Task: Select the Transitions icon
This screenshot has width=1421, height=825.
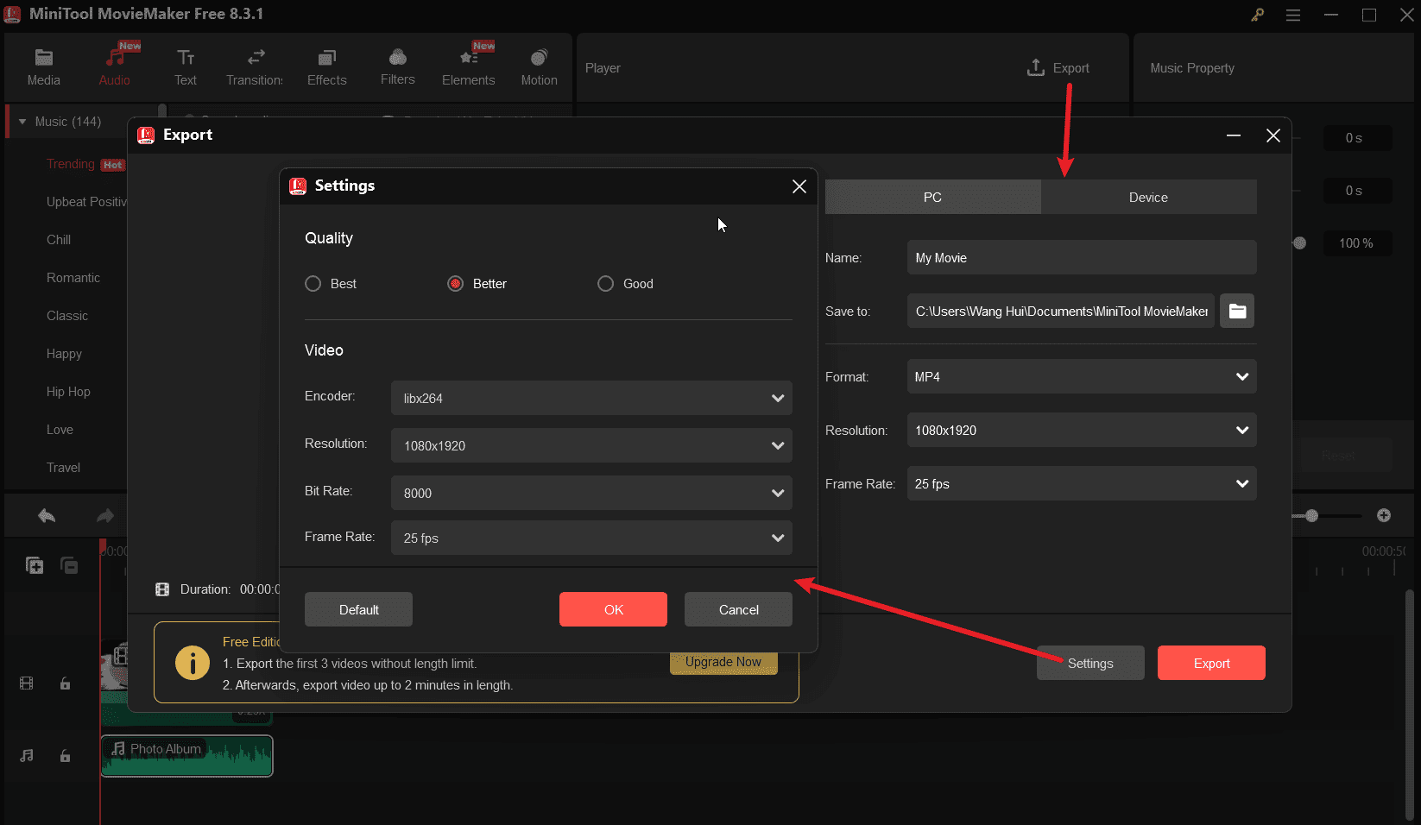Action: tap(254, 66)
